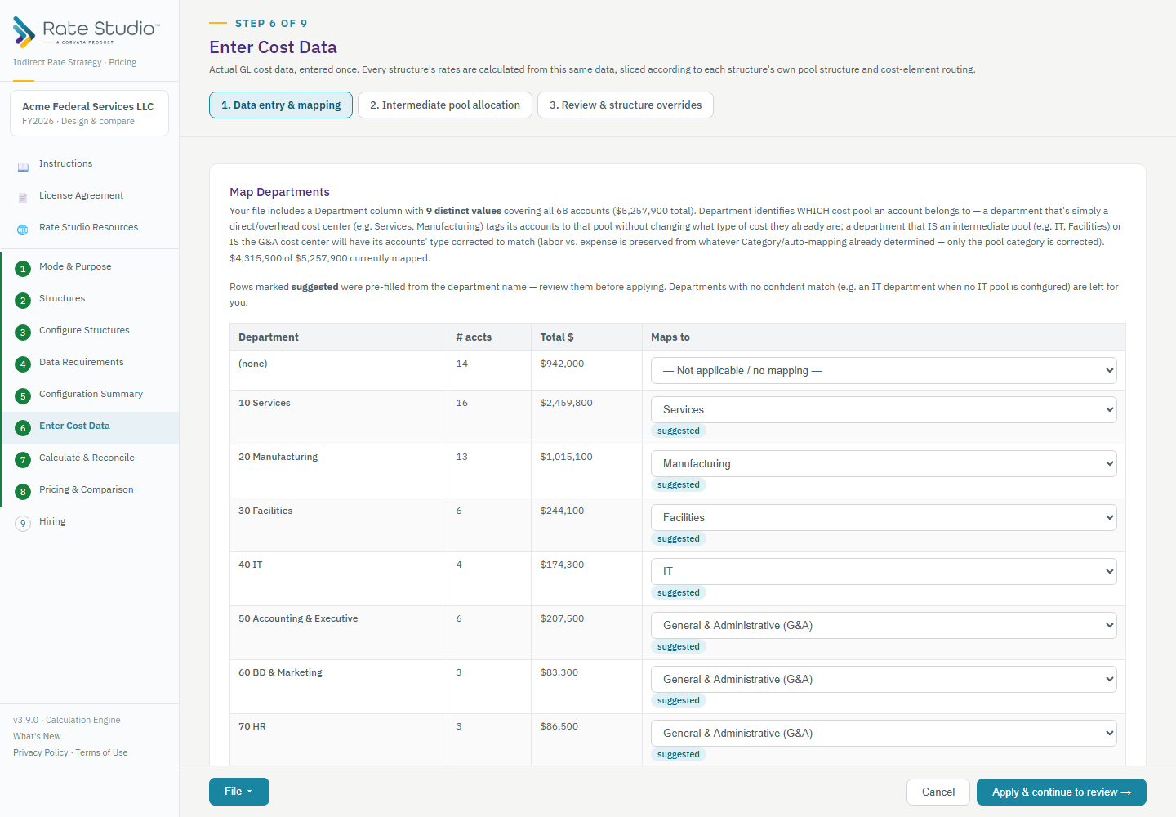Viewport: 1176px width, 817px height.
Task: Click the Rate Studio logo
Action: (x=87, y=32)
